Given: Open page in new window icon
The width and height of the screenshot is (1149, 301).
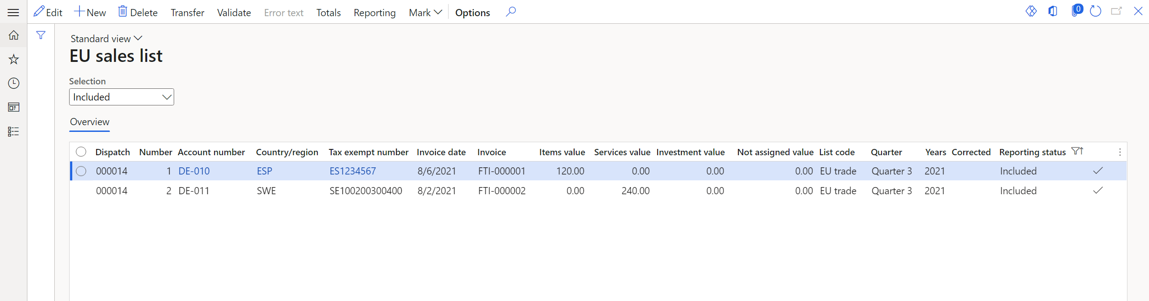Looking at the screenshot, I should (x=1117, y=11).
